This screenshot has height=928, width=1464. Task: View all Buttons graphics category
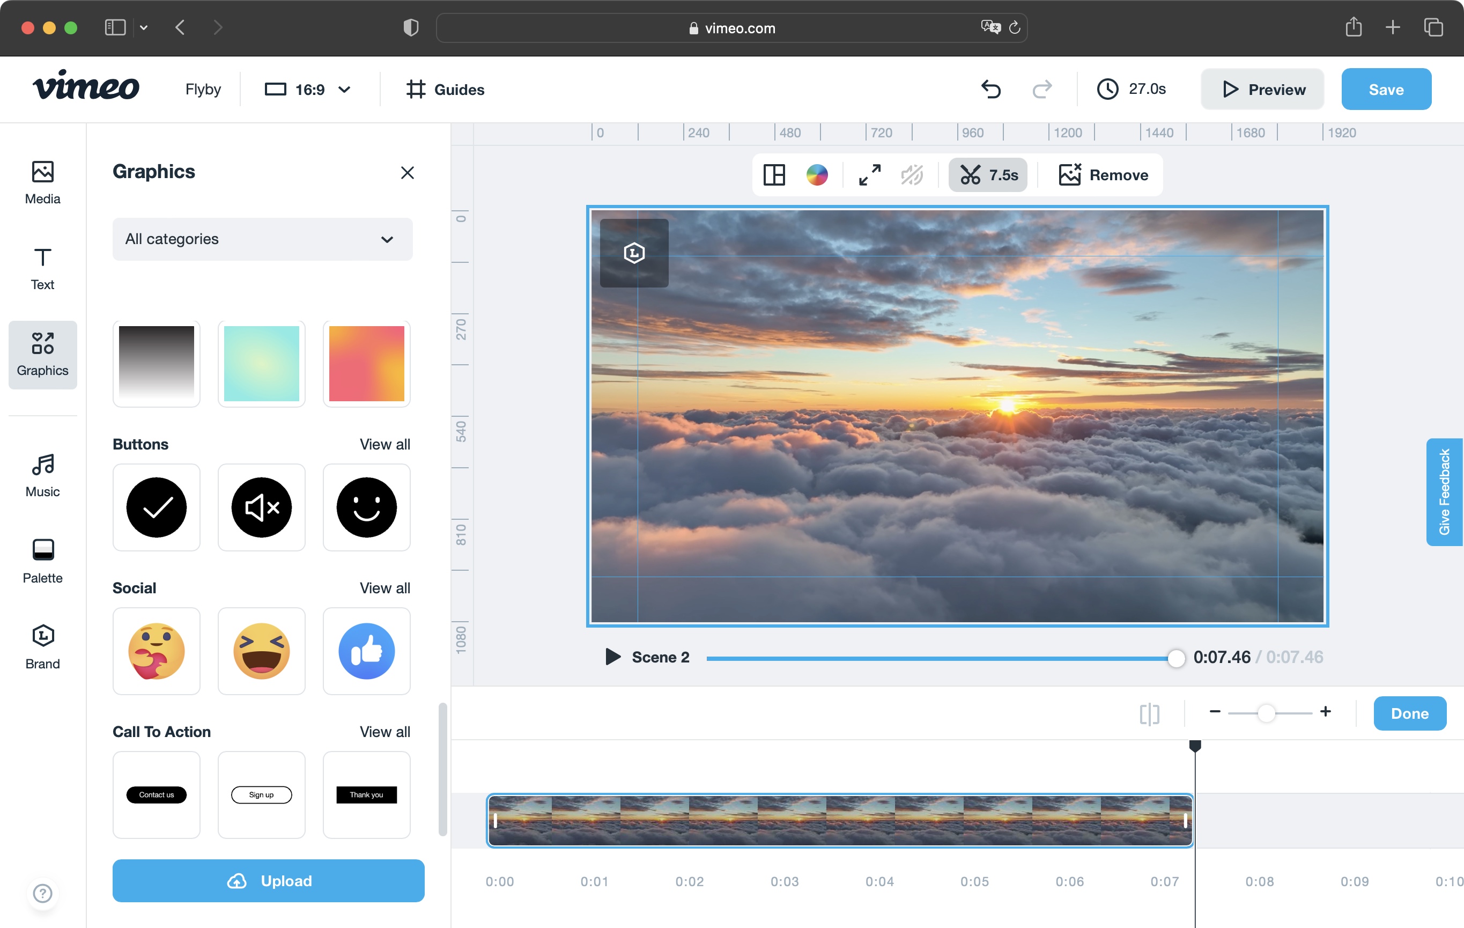[x=385, y=443]
